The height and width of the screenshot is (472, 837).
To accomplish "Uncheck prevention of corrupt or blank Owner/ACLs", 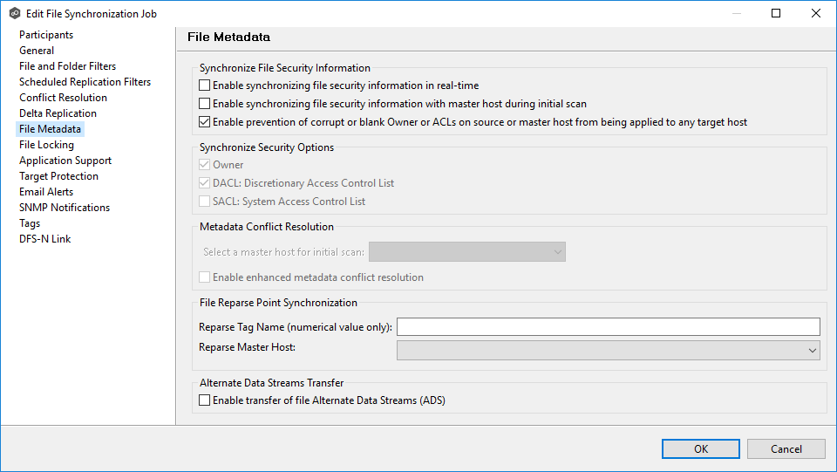I will [x=204, y=122].
